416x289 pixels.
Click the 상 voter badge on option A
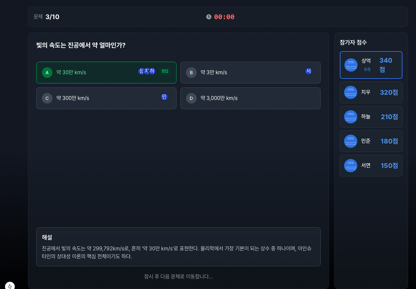[141, 71]
